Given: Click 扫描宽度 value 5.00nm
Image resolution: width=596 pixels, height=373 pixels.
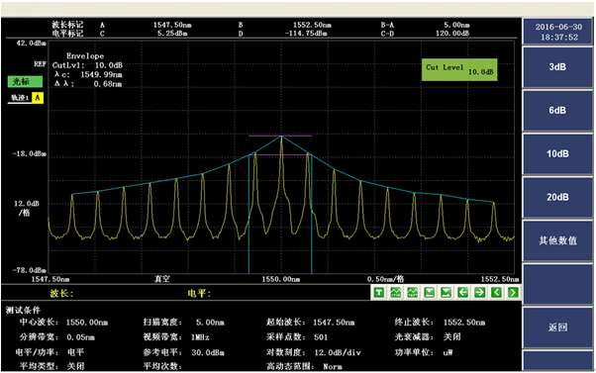Looking at the screenshot, I should [210, 323].
